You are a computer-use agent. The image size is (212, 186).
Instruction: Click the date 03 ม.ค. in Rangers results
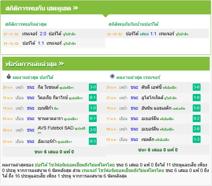[x=111, y=140]
